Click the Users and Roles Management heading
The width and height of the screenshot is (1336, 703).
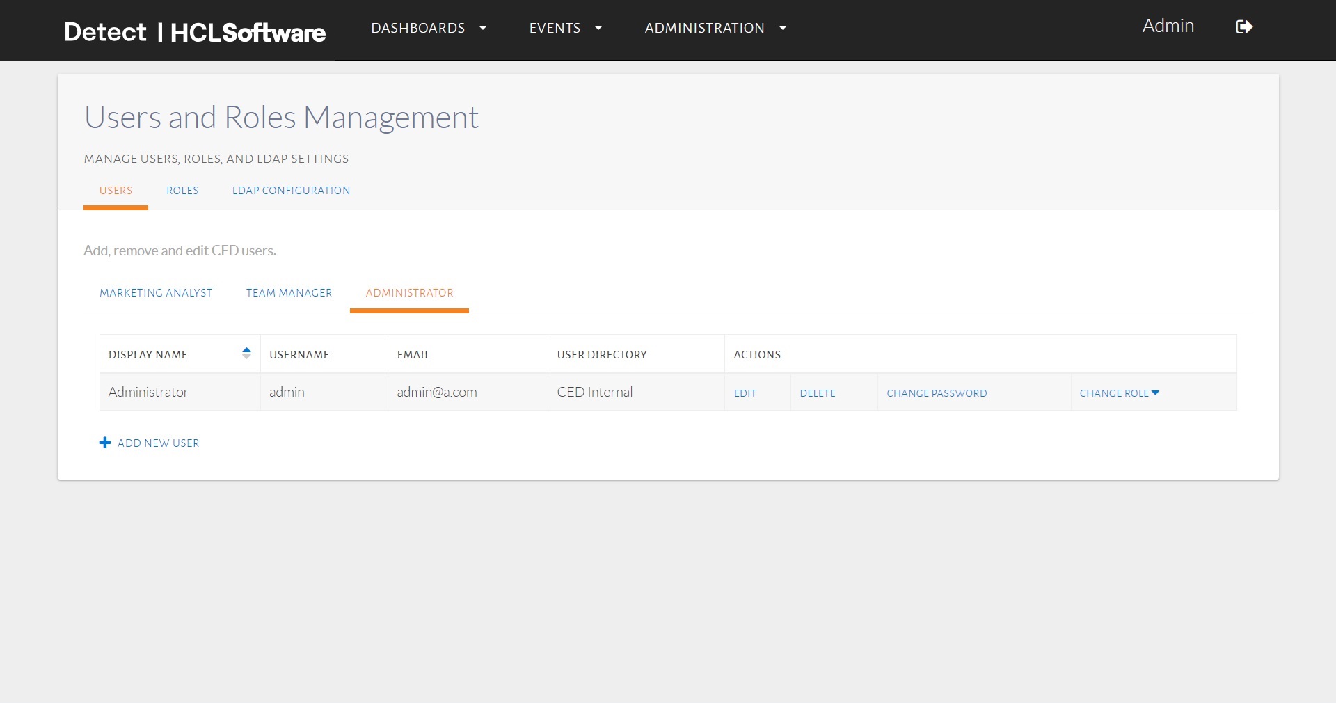click(x=281, y=118)
